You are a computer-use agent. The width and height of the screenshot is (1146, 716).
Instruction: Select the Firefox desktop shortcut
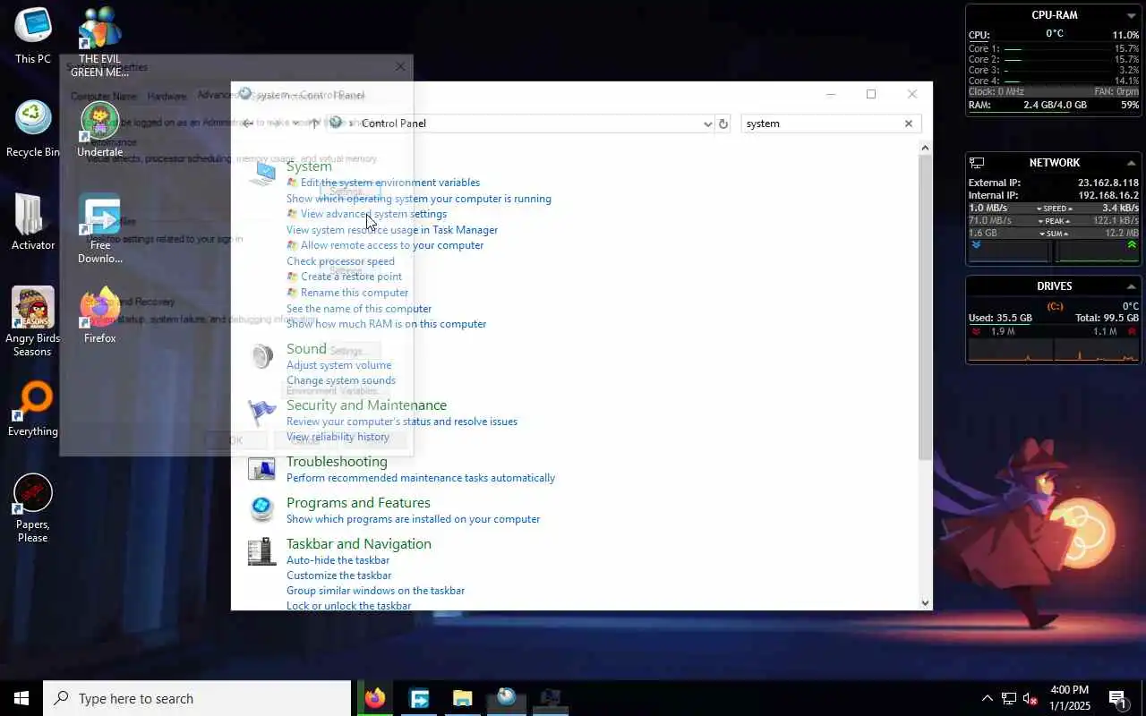pyautogui.click(x=100, y=315)
